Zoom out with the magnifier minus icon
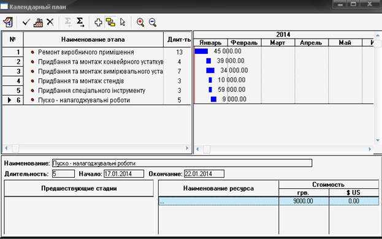Image resolution: width=382 pixels, height=239 pixels. (153, 22)
